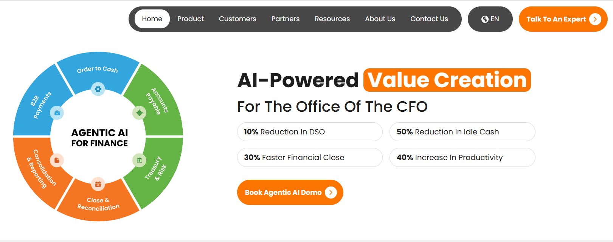Click the Close & Reconciliation calendar icon
The width and height of the screenshot is (613, 242).
coord(98,184)
